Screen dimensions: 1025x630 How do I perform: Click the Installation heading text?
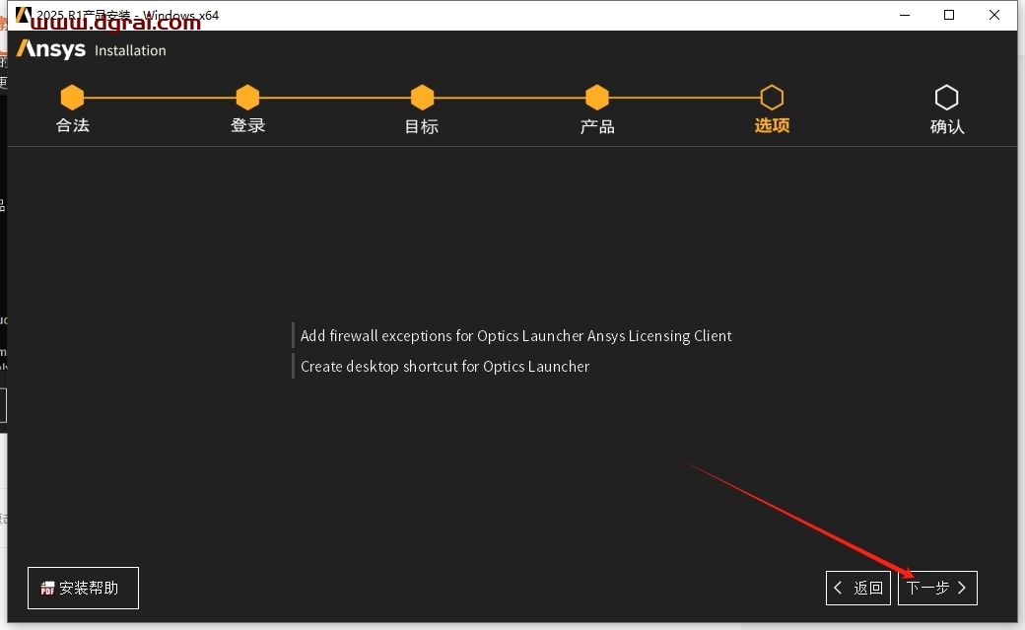tap(130, 50)
